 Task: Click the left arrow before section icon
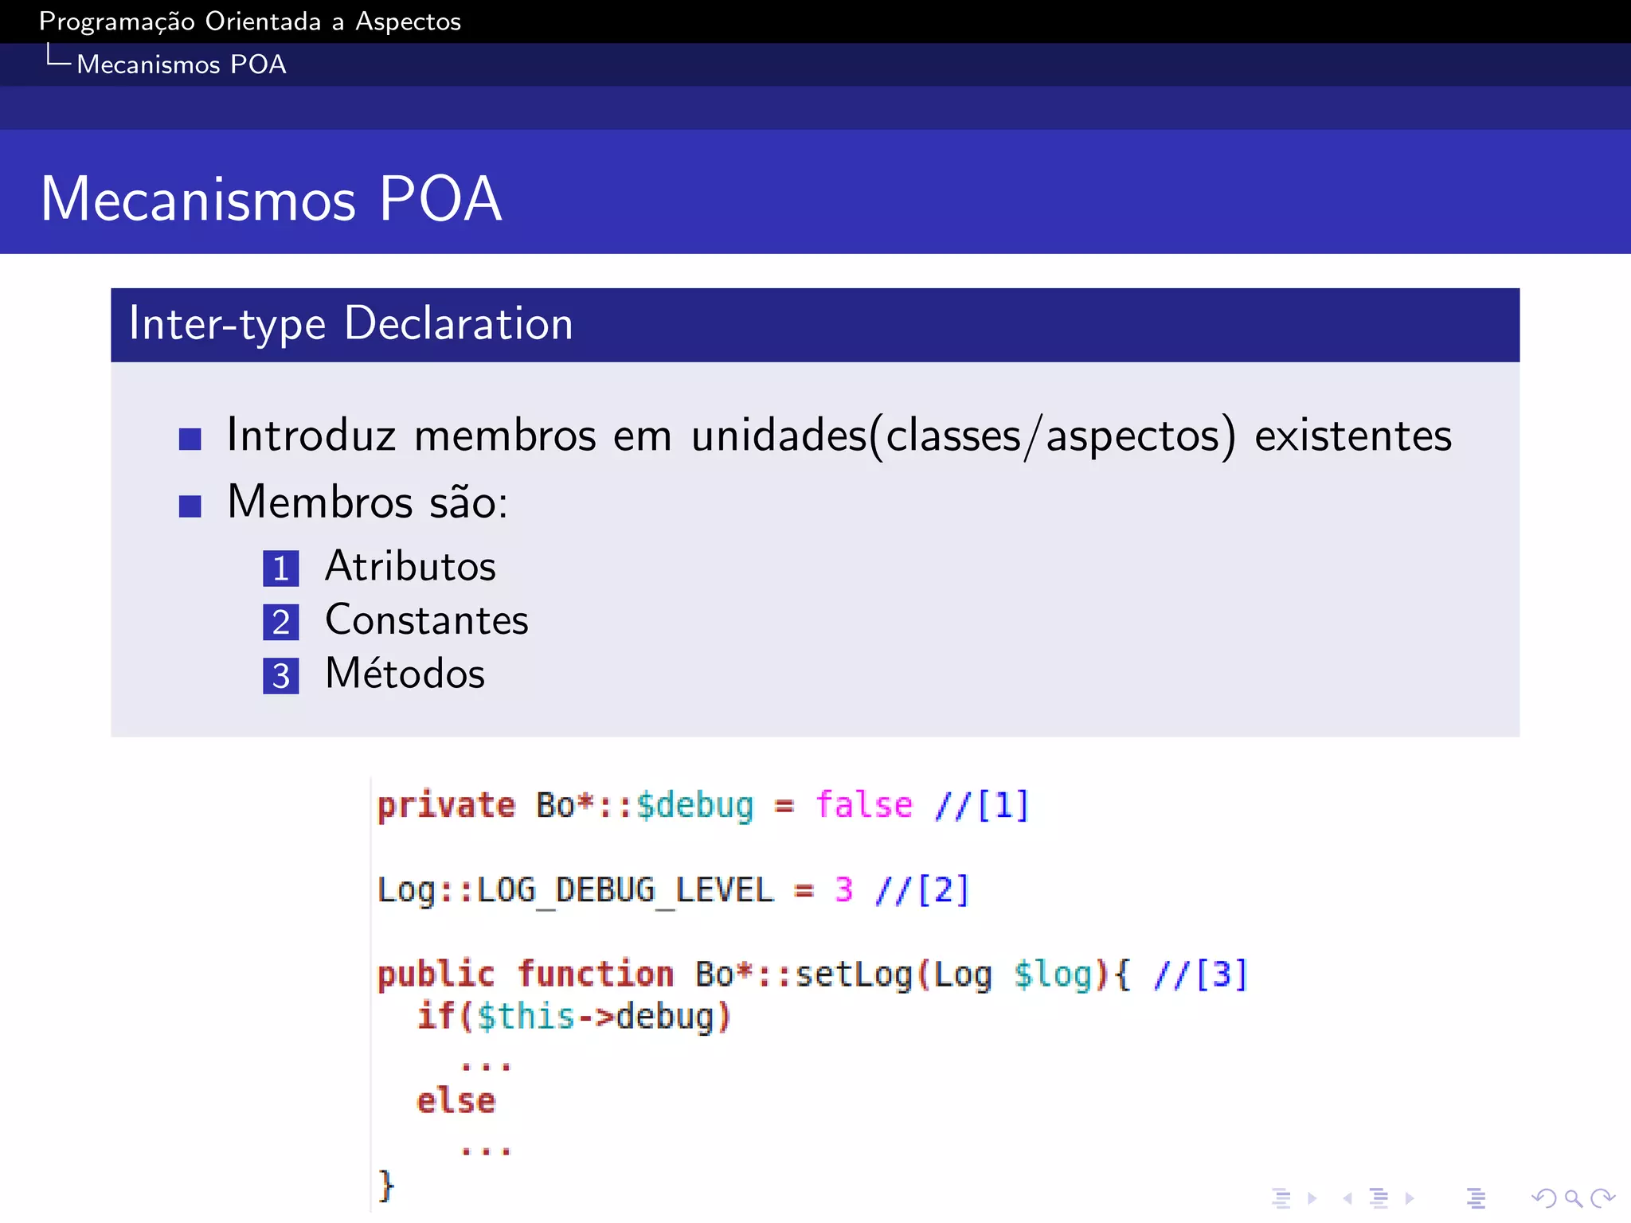(1347, 1198)
